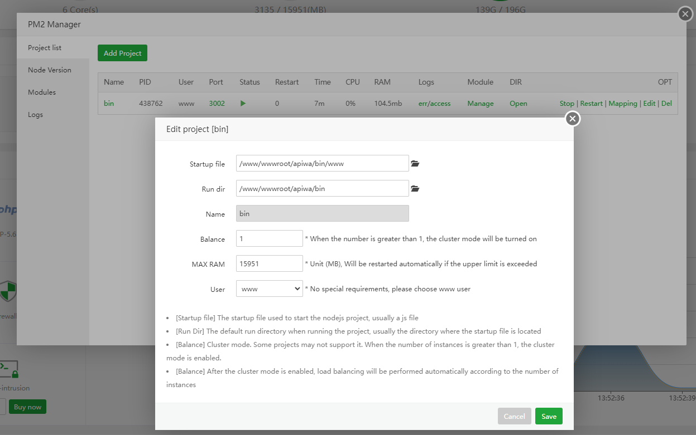Open Mapping for bin project
The height and width of the screenshot is (435, 696).
[x=622, y=104]
